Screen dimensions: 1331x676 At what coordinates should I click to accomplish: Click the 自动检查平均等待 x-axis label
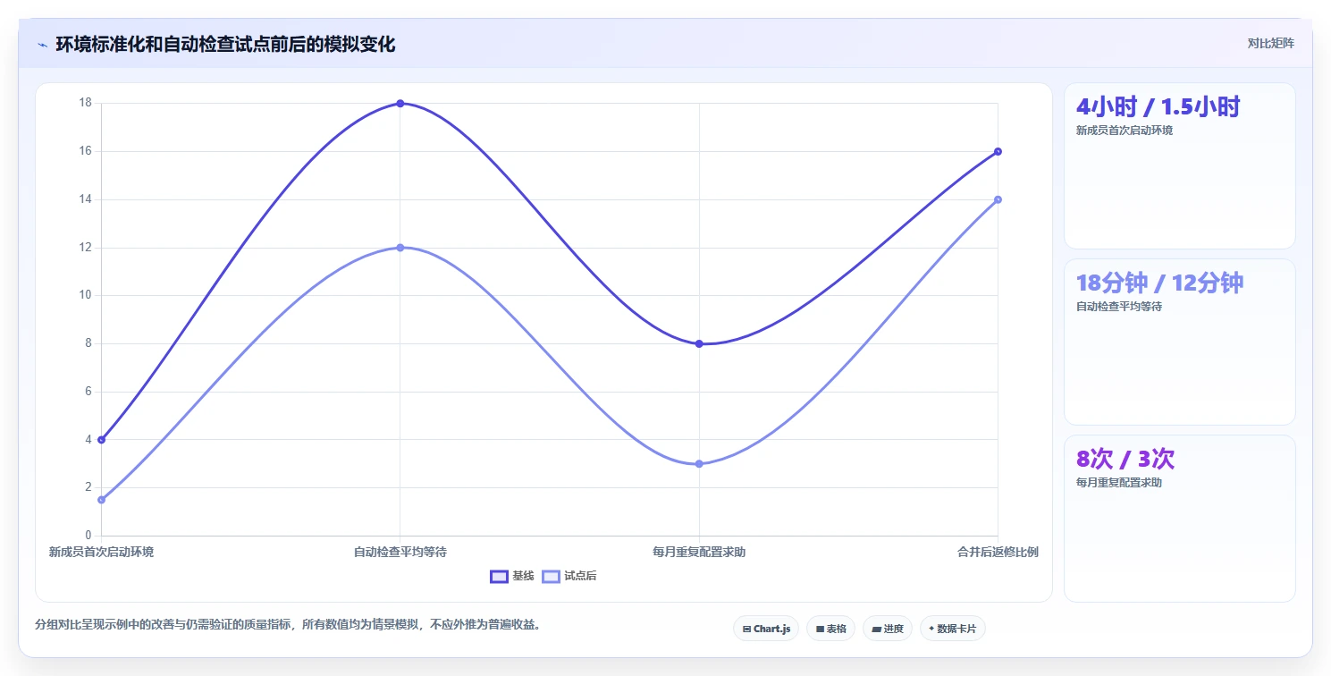pos(400,553)
